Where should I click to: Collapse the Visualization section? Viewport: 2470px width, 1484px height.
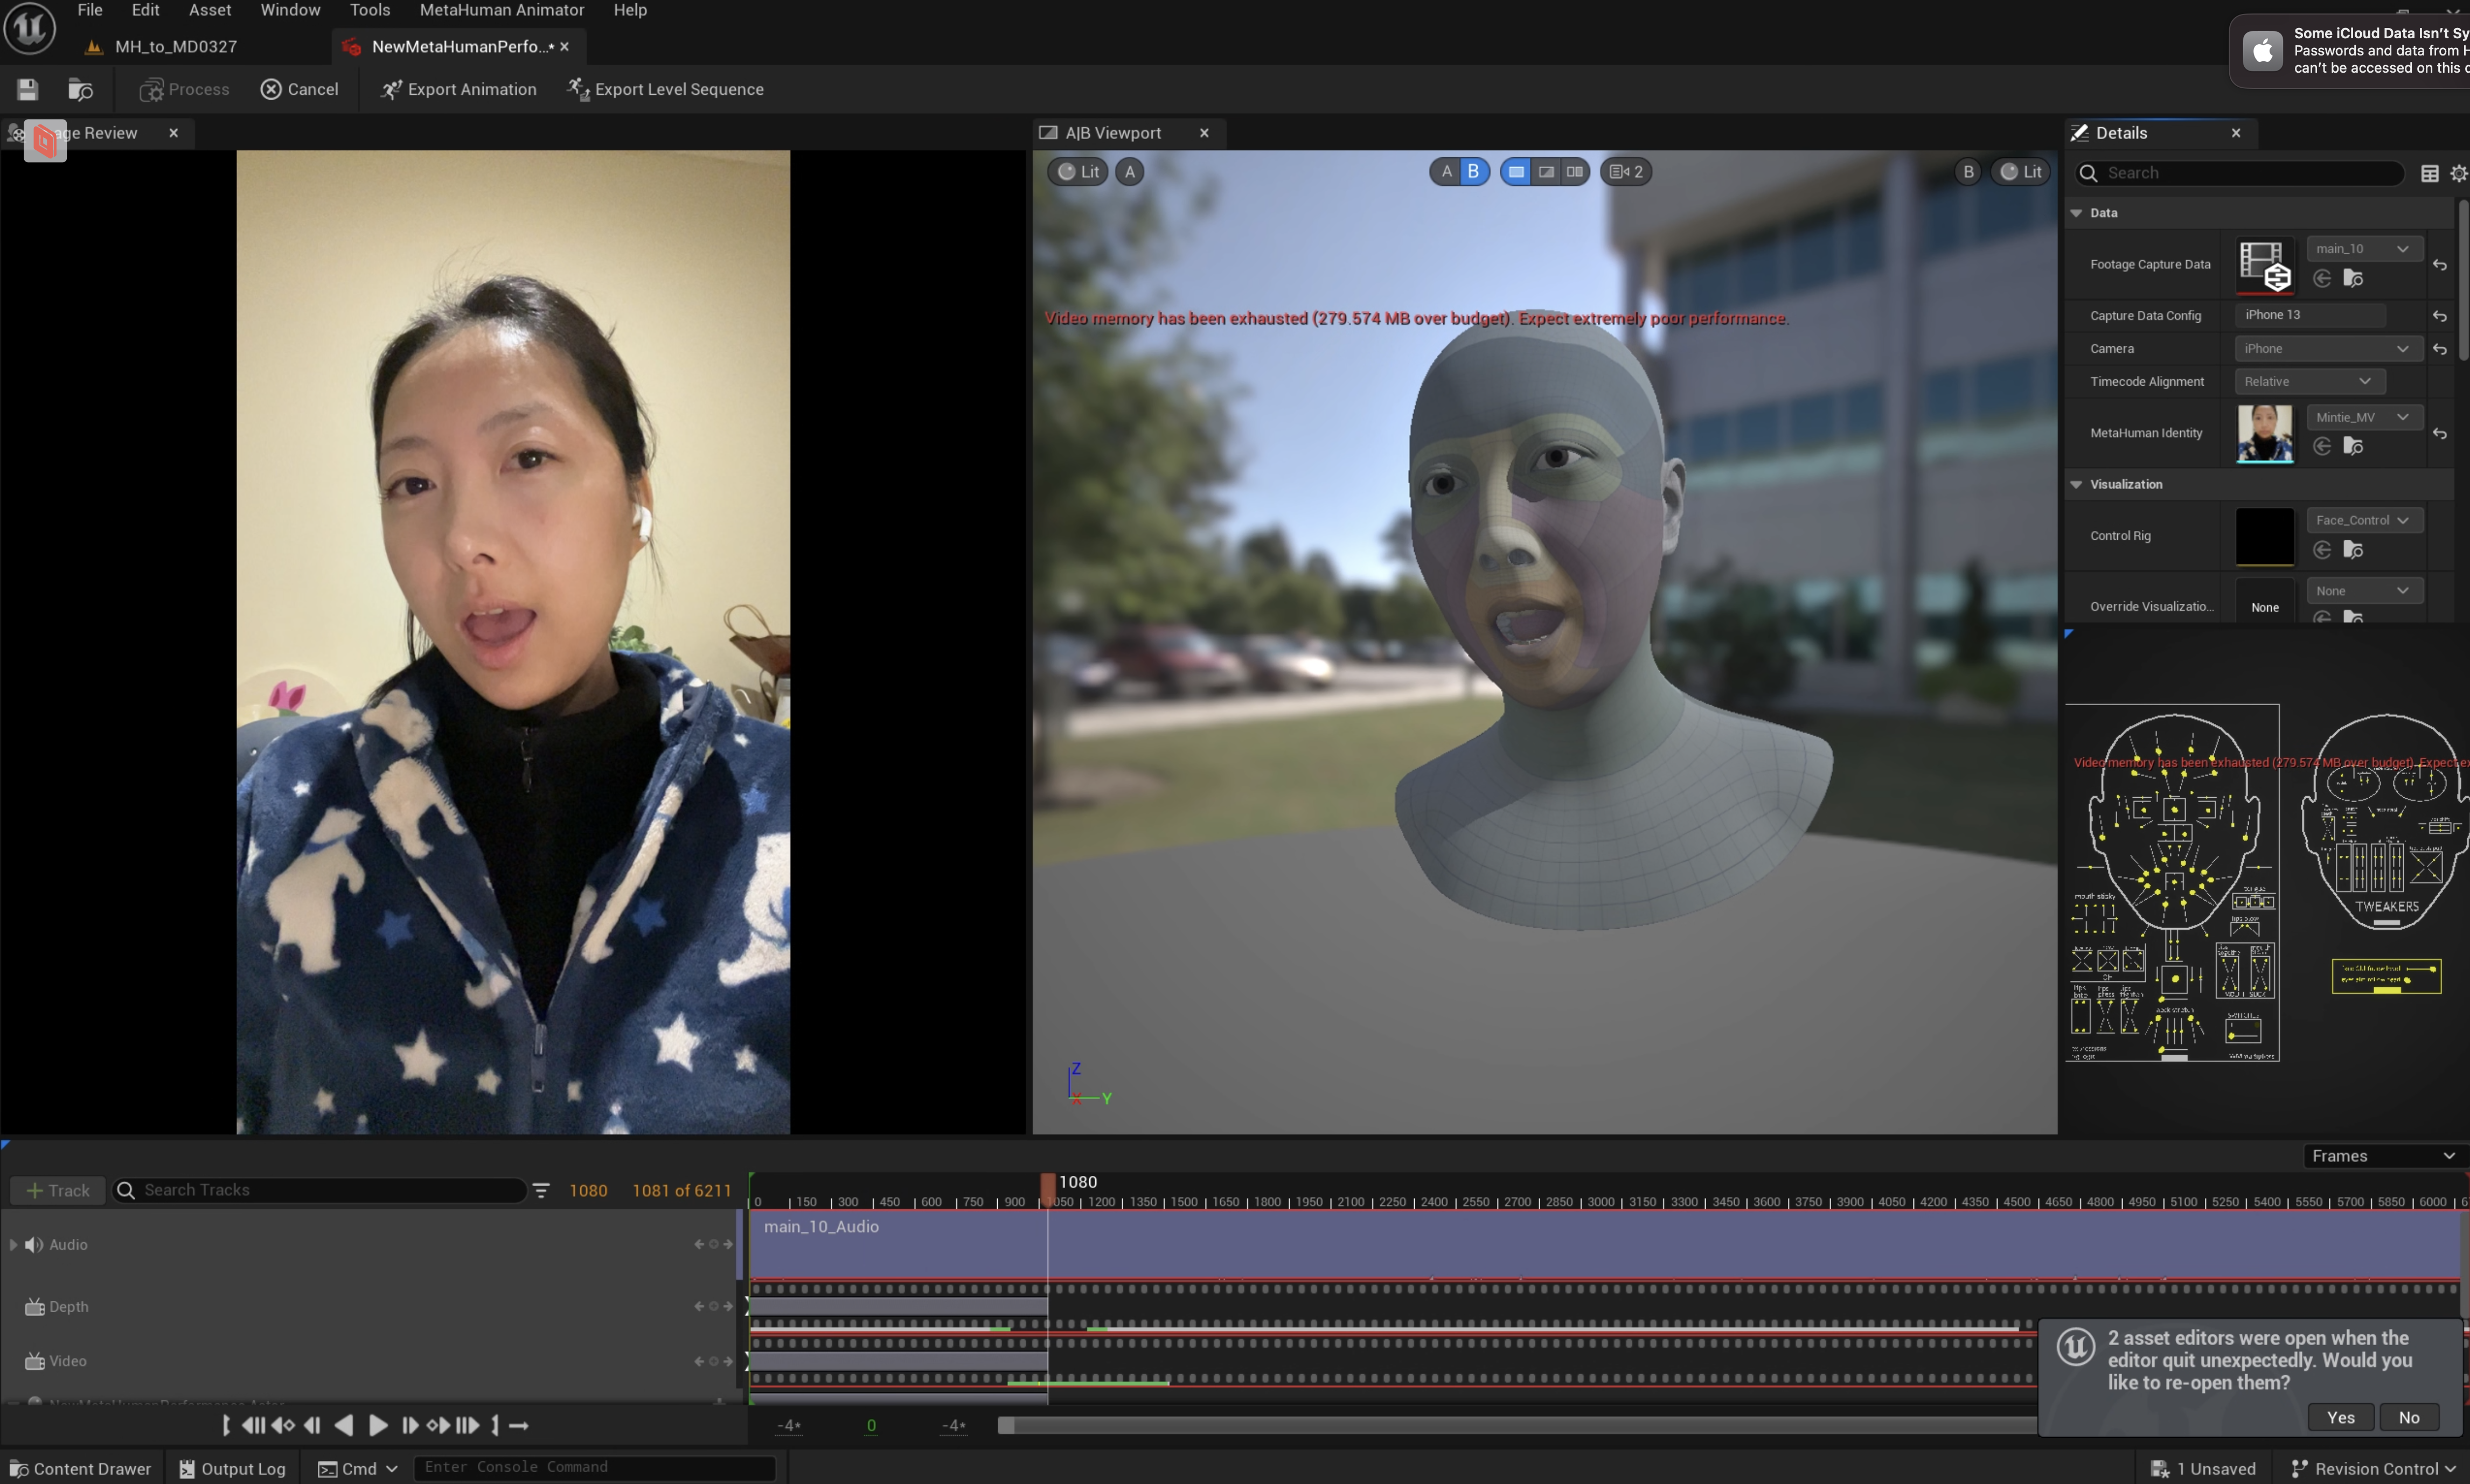(x=2076, y=484)
